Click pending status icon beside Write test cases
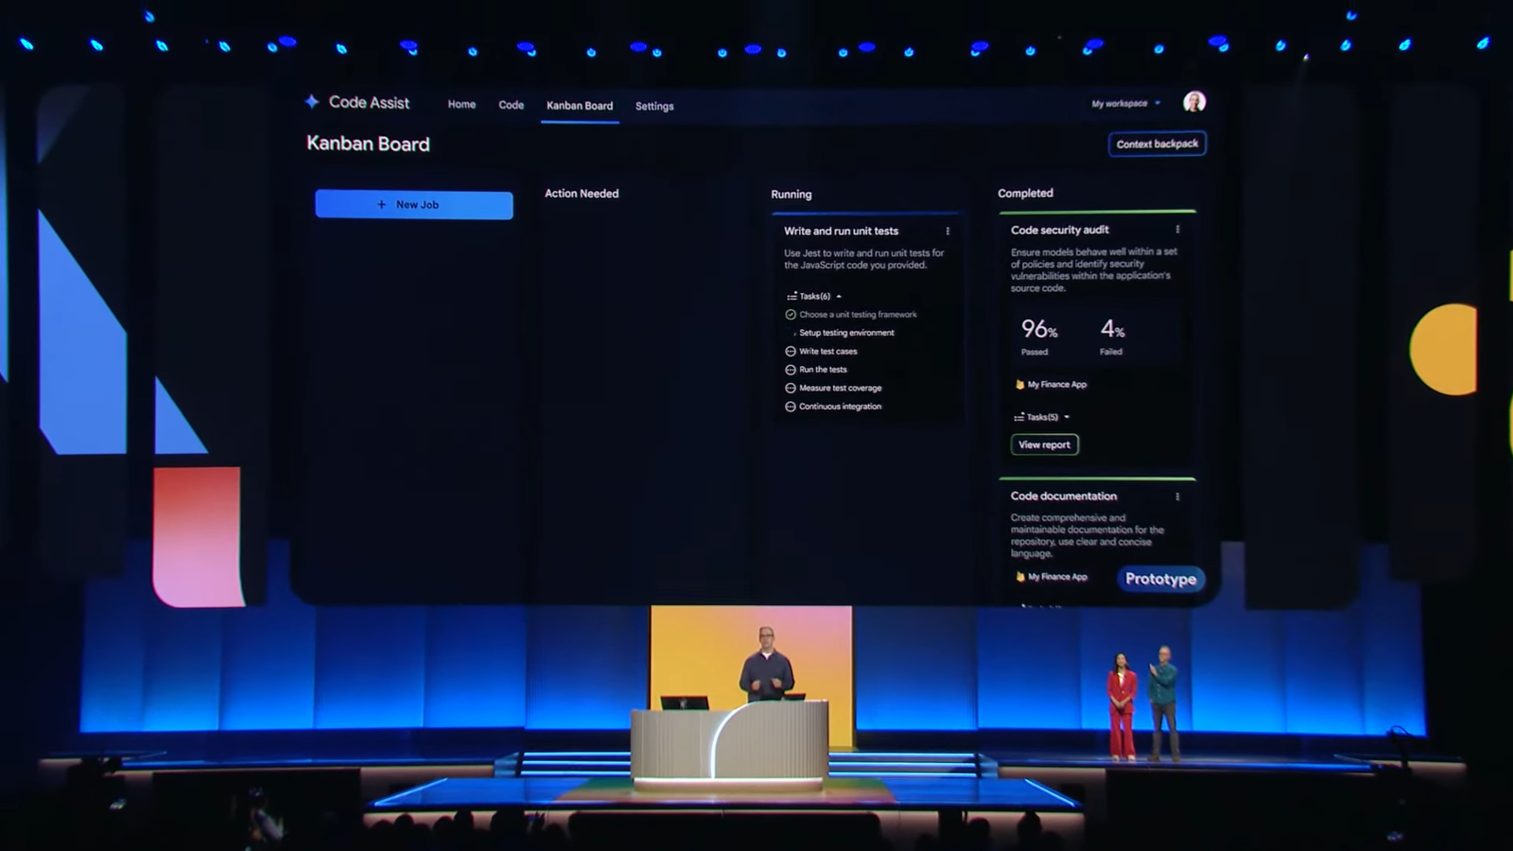The image size is (1513, 851). coord(791,352)
